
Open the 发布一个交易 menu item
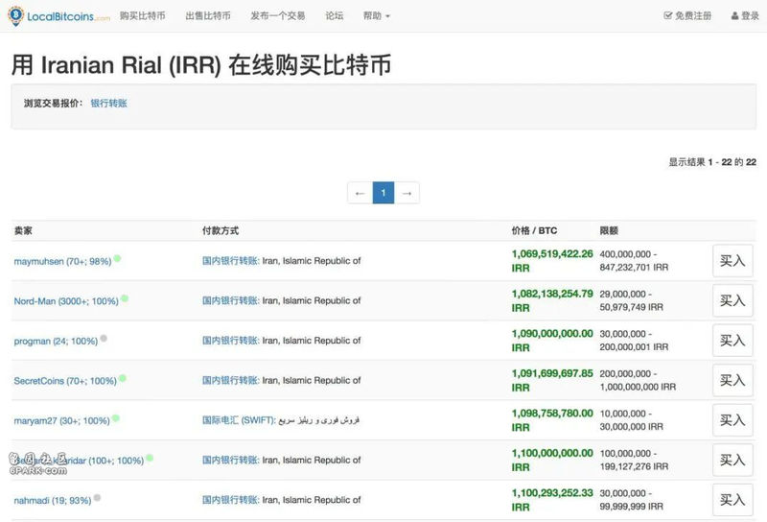tap(278, 15)
